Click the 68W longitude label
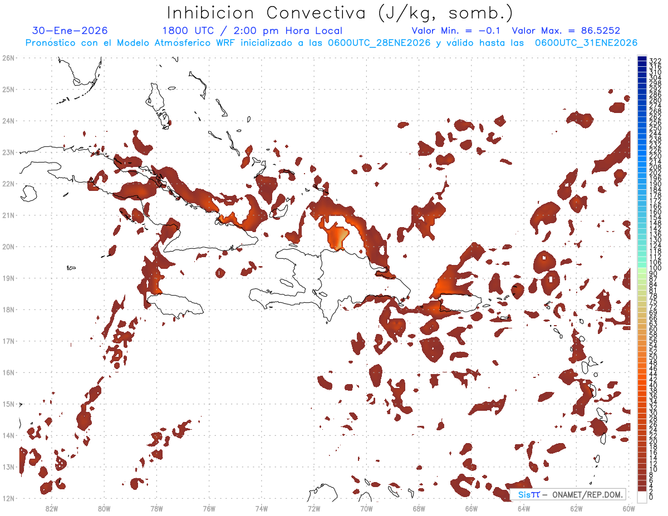 tap(419, 508)
